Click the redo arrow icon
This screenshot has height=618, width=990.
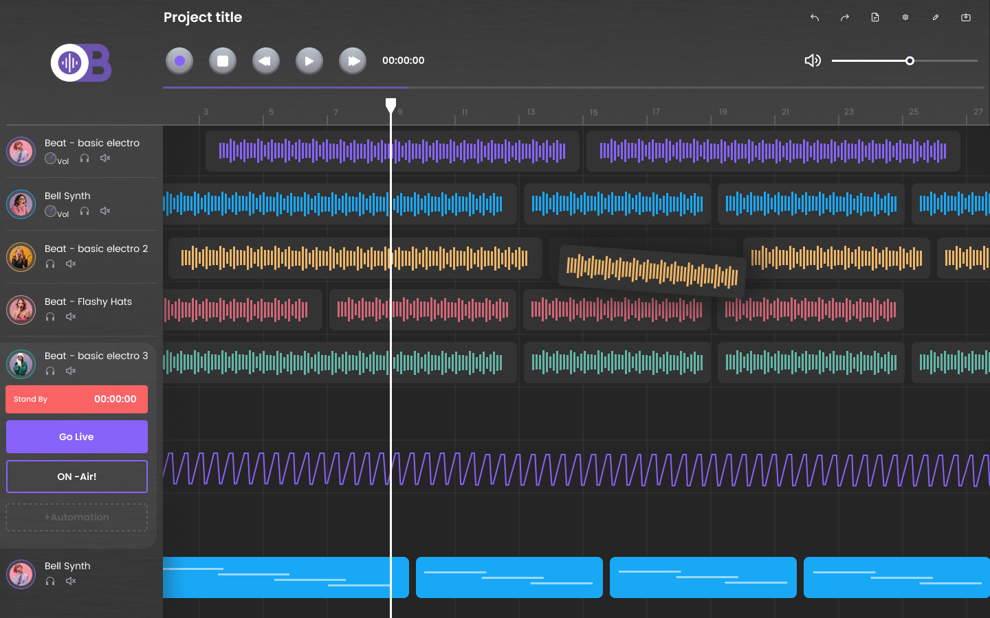(x=845, y=18)
